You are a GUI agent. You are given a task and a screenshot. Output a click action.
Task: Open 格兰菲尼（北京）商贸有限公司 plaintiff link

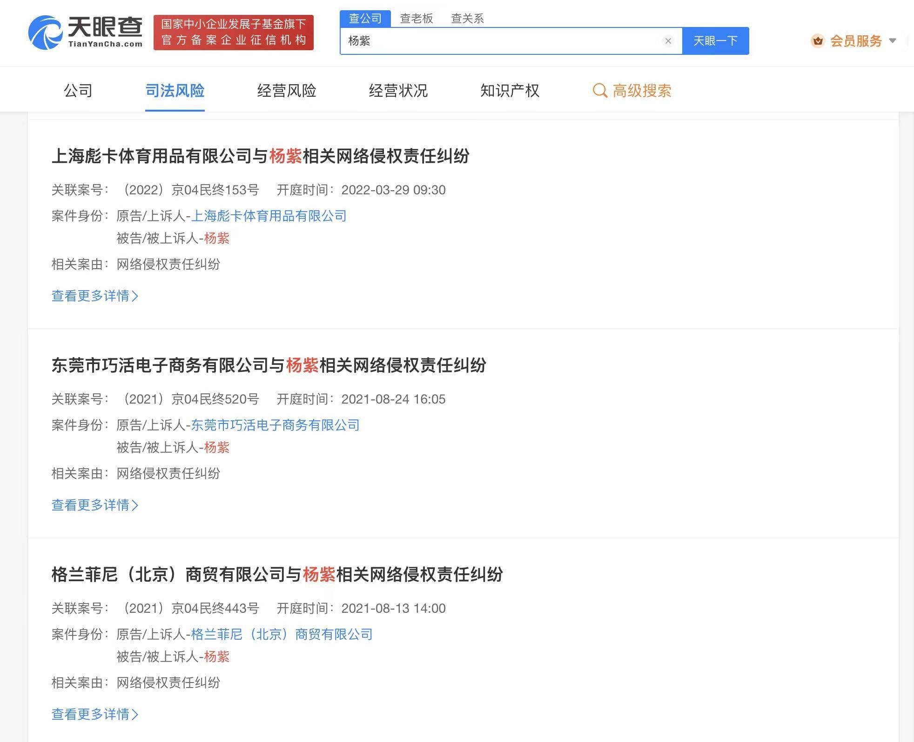(x=282, y=634)
